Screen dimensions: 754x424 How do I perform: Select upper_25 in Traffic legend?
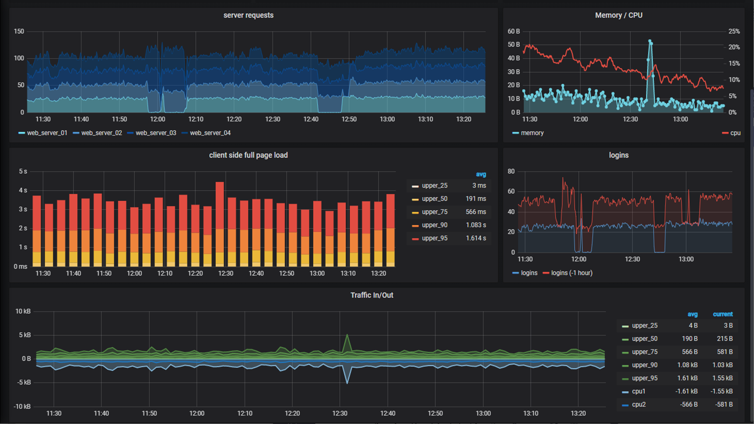pos(645,326)
